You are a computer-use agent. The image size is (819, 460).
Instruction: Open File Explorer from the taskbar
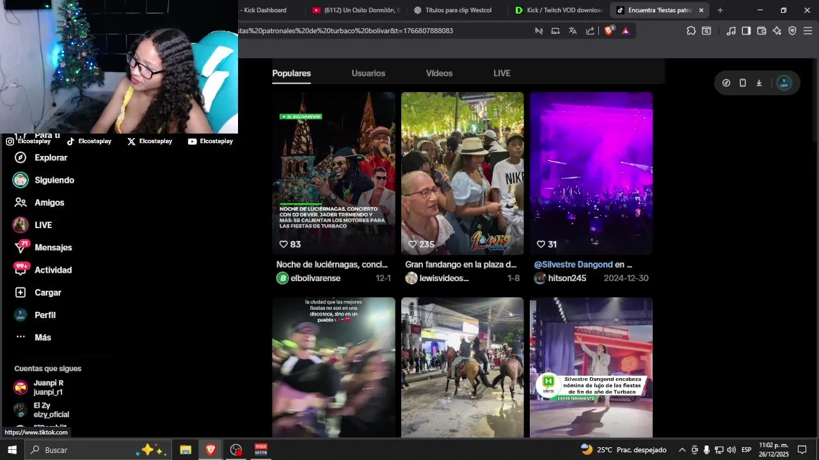click(186, 450)
